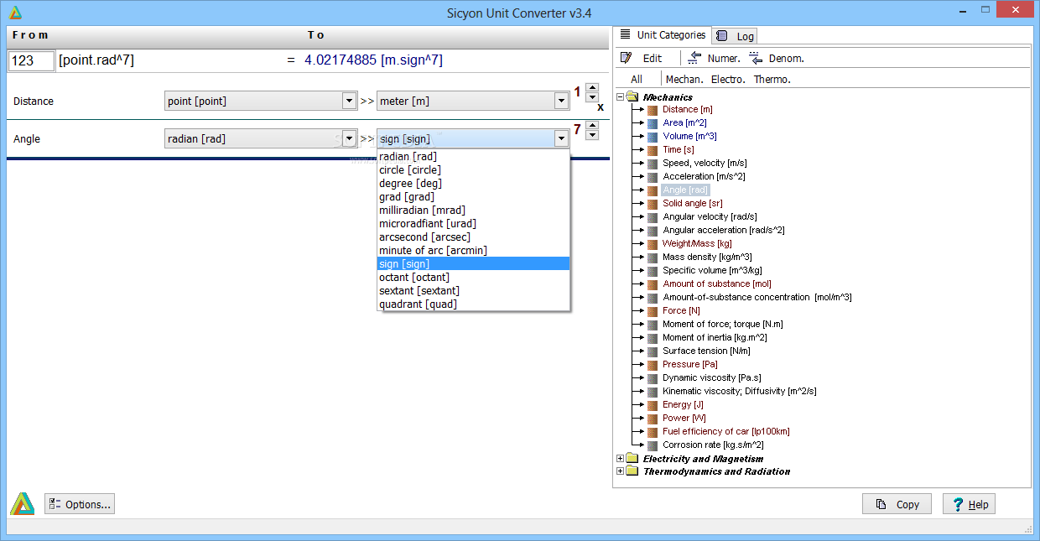The width and height of the screenshot is (1040, 541).
Task: Click the Angular velocity tree icon
Action: pyautogui.click(x=652, y=216)
